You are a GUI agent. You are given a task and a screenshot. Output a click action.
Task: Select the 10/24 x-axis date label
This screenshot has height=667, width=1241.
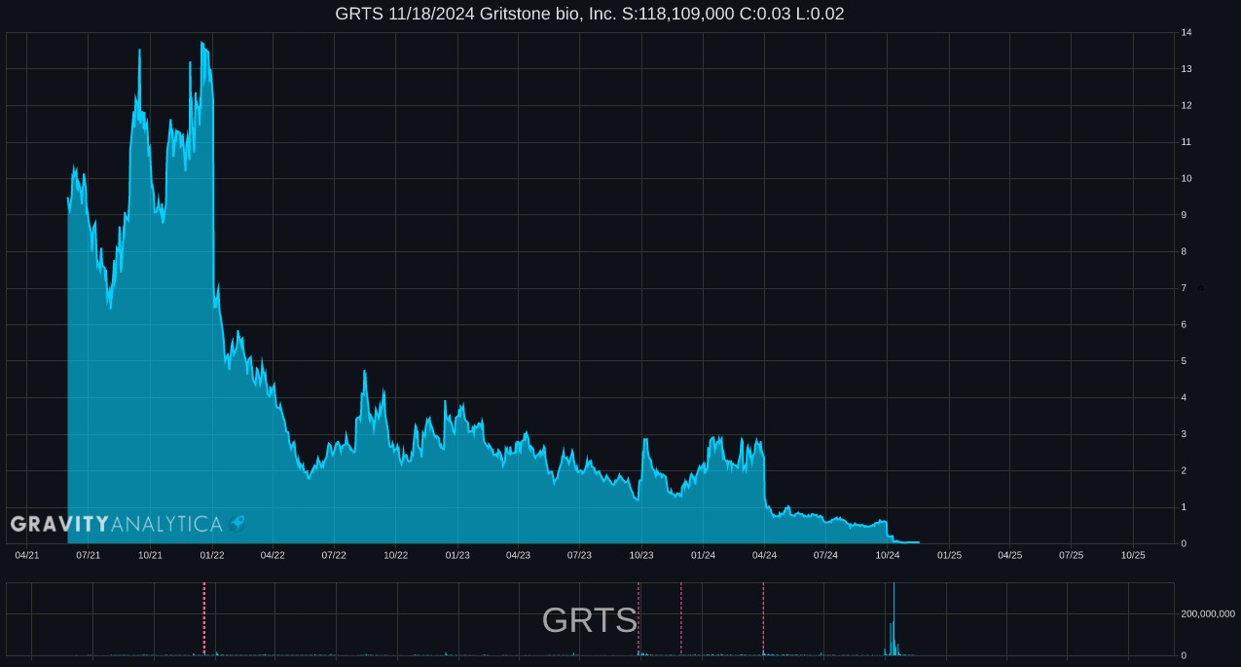tap(888, 555)
